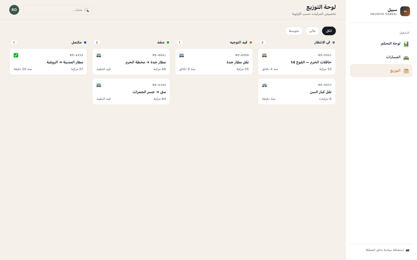Click the text منذ 20 دقيقة

coord(23,69)
